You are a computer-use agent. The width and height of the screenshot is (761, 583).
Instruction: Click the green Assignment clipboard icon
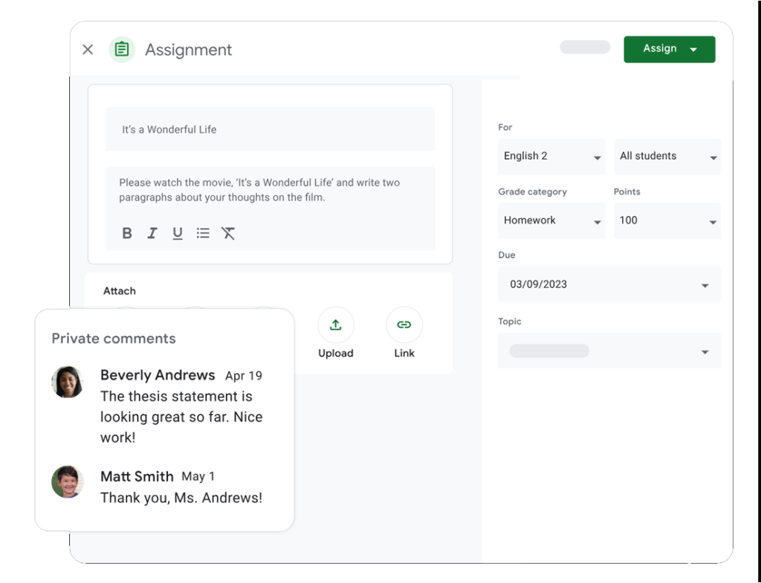click(x=122, y=50)
